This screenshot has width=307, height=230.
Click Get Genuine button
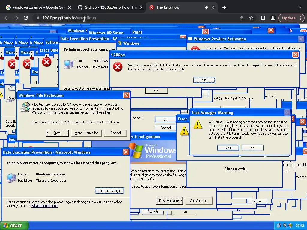point(199,201)
